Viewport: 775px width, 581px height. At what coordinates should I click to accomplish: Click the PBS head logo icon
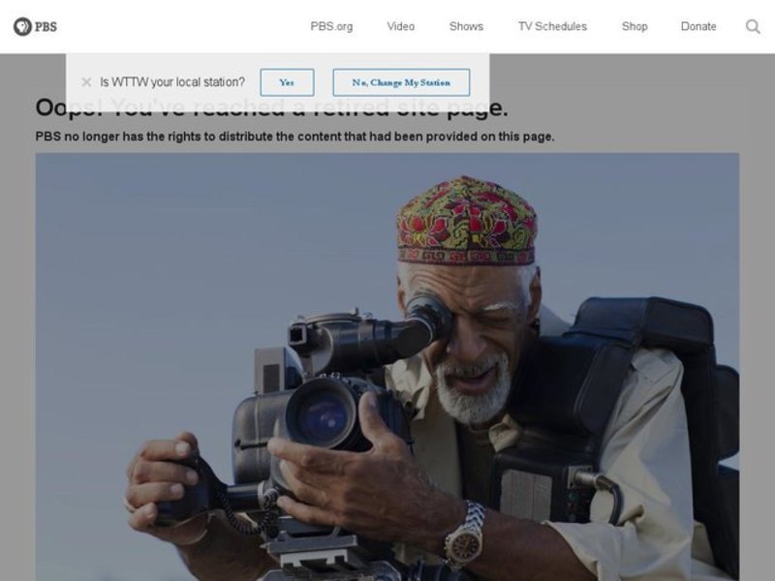[x=22, y=26]
